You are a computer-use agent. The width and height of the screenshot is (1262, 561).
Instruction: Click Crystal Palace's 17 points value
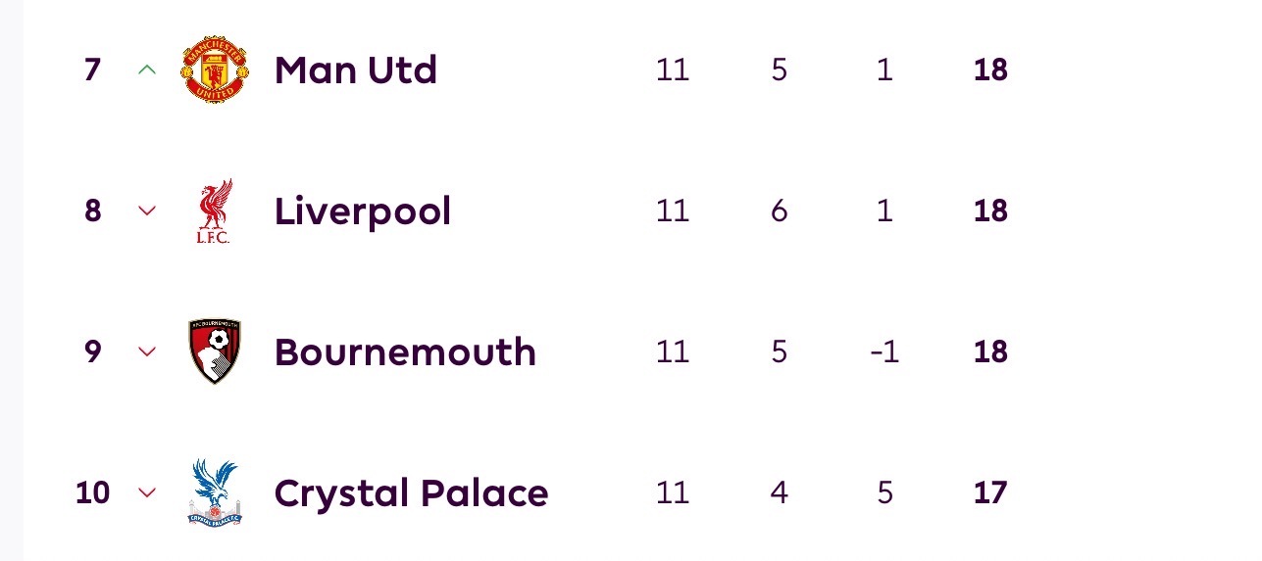(x=990, y=492)
